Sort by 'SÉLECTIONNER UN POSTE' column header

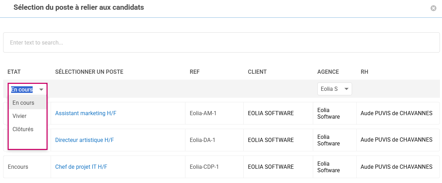[89, 72]
